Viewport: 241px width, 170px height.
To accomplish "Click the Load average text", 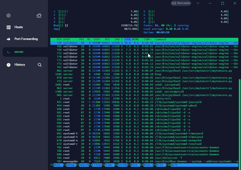I will (x=166, y=29).
